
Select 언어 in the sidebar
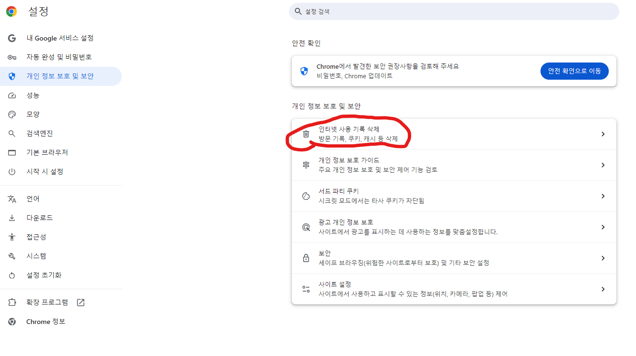61,199
